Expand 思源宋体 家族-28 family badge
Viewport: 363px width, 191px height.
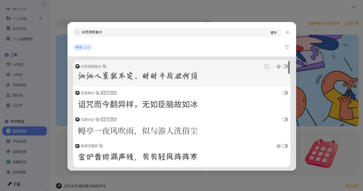(109, 120)
